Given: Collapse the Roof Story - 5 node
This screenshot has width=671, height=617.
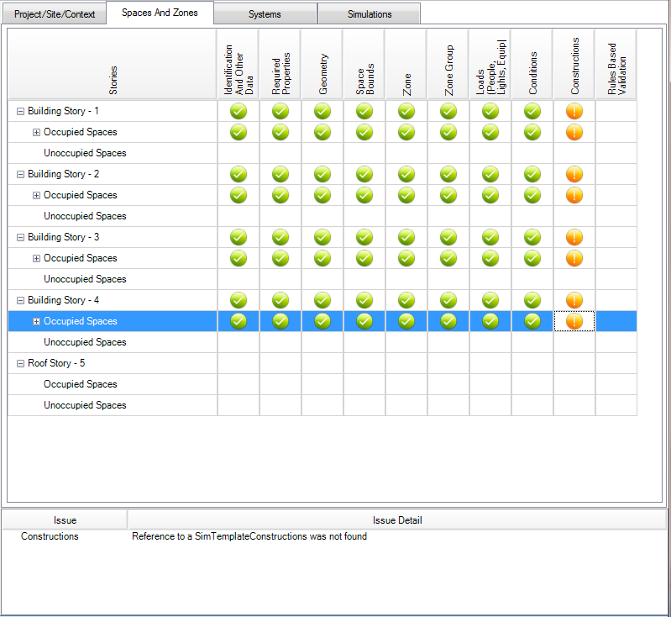Looking at the screenshot, I should click(x=20, y=363).
